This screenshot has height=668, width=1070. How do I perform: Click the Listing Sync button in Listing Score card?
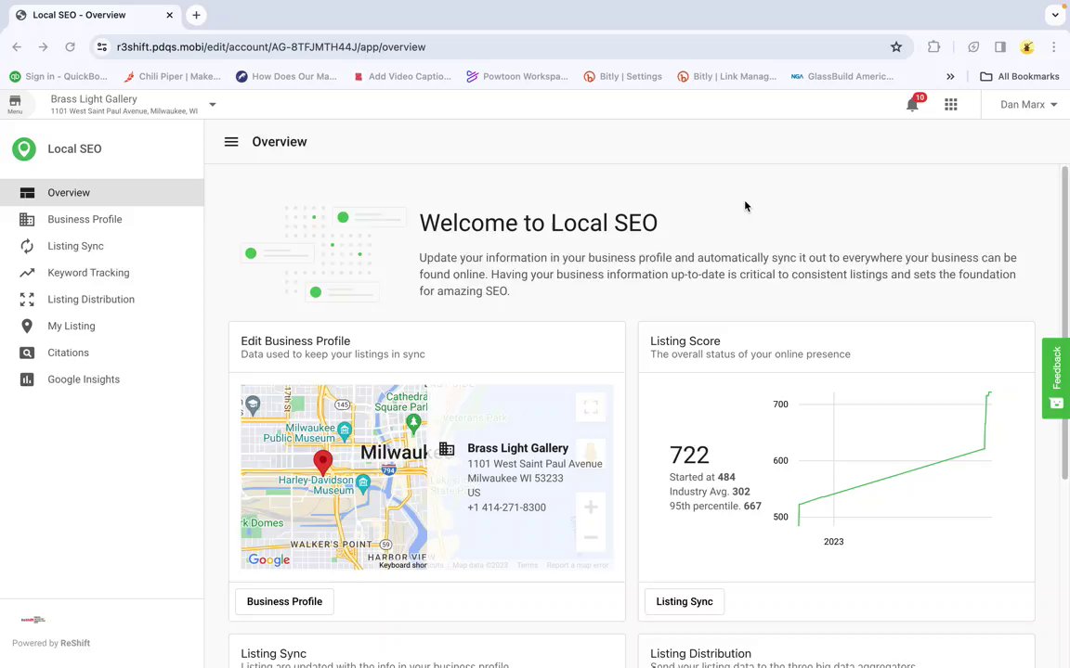(x=685, y=601)
